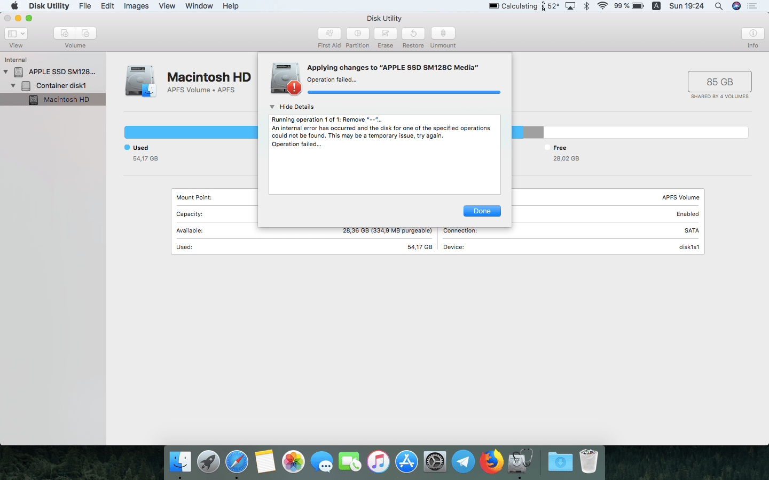Viewport: 769px width, 480px height.
Task: Toggle the Used legend indicator
Action: (129, 148)
